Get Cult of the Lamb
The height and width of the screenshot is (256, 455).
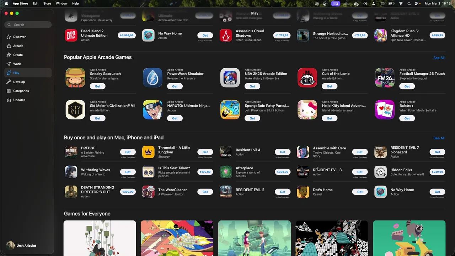click(x=330, y=86)
